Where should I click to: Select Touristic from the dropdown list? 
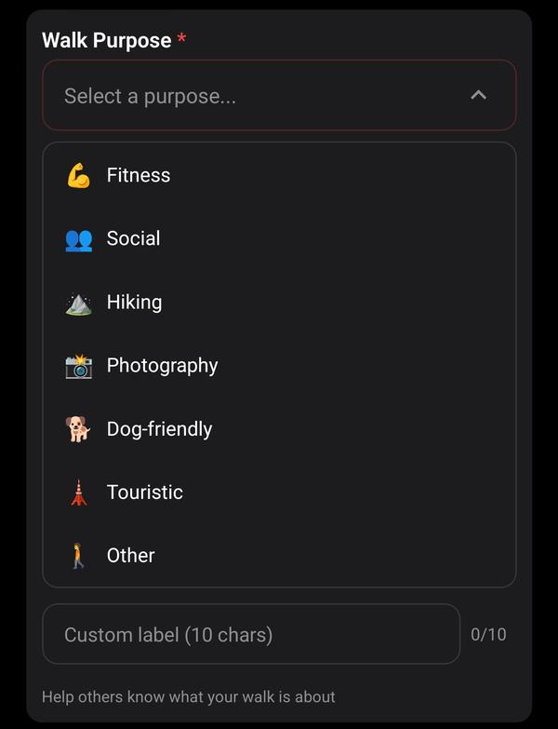point(145,492)
